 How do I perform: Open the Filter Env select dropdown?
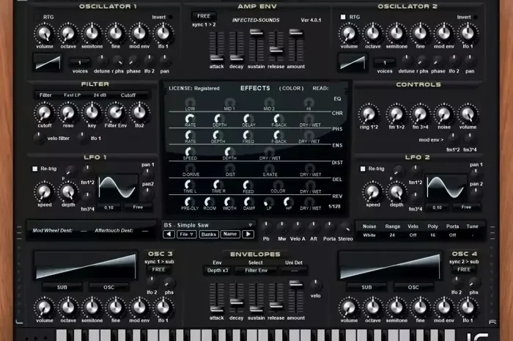[256, 271]
